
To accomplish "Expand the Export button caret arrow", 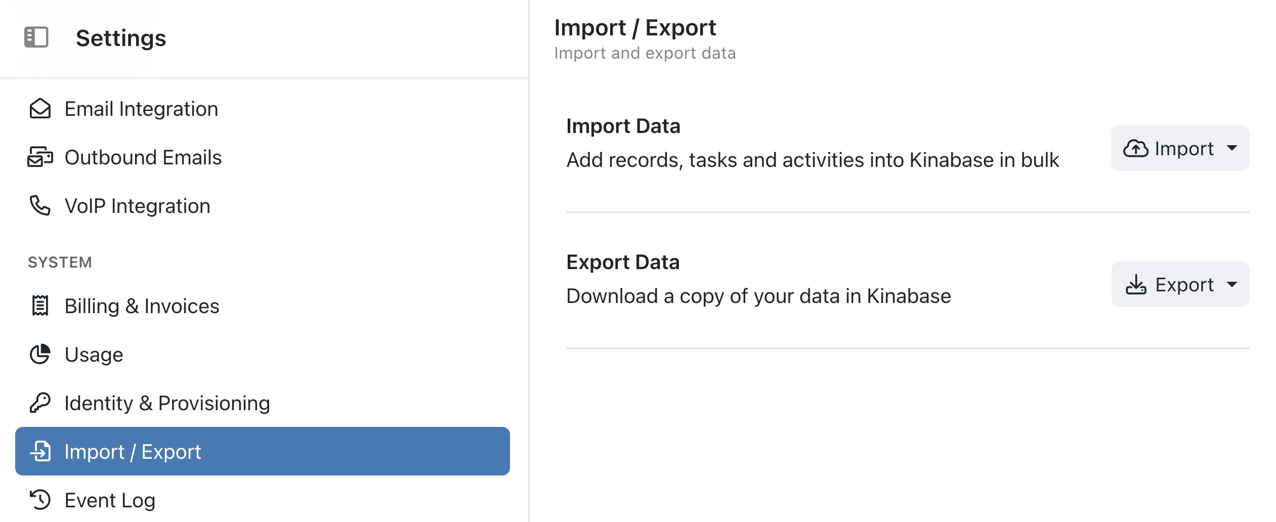I will click(1232, 284).
